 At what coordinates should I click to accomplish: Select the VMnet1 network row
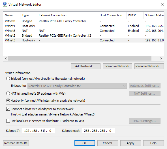(84, 26)
